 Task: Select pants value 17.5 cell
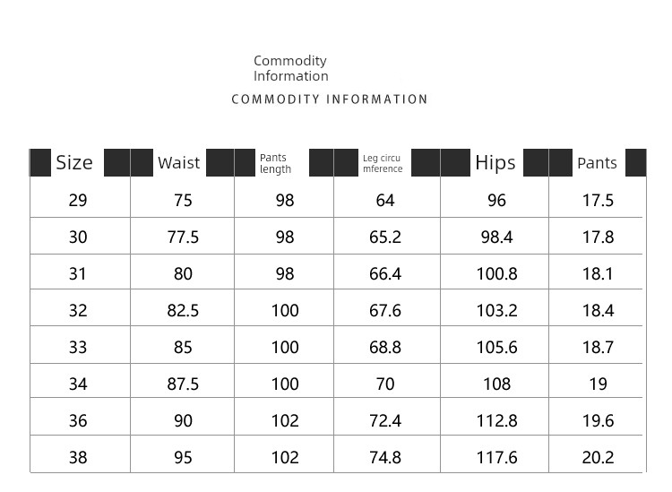(598, 200)
